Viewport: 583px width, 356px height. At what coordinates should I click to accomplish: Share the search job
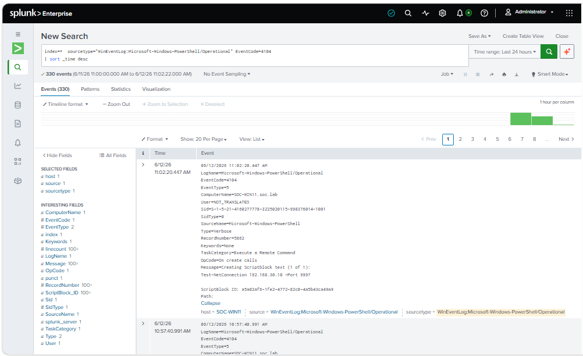[x=491, y=74]
